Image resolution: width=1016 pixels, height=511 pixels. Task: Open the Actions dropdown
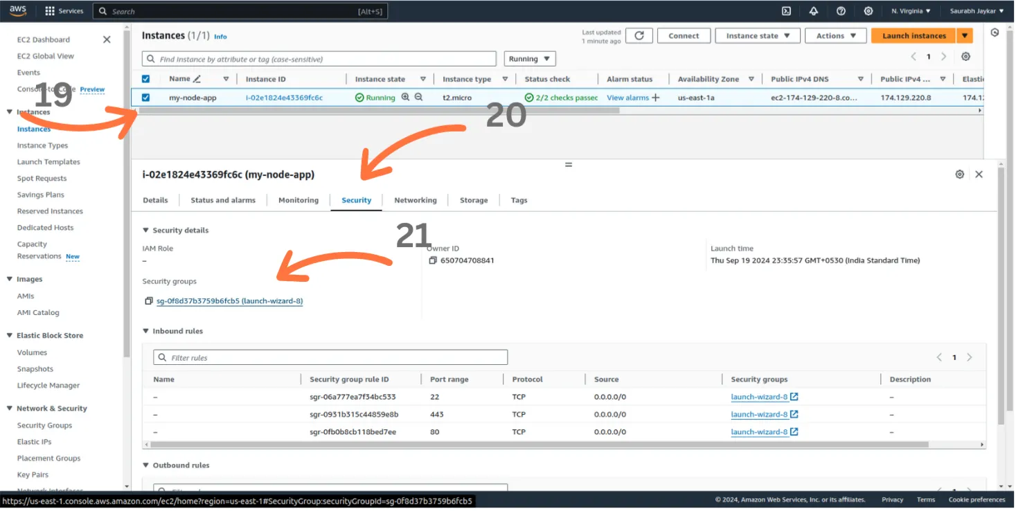(837, 36)
